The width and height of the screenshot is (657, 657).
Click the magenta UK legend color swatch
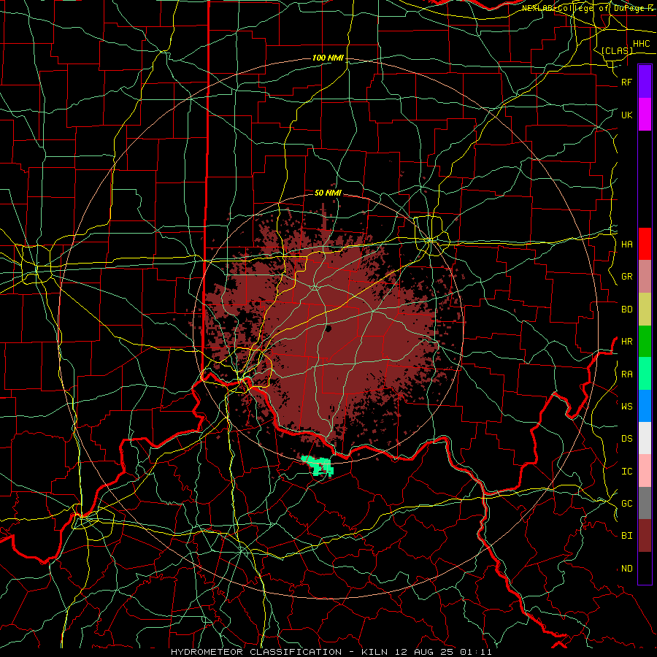(645, 114)
